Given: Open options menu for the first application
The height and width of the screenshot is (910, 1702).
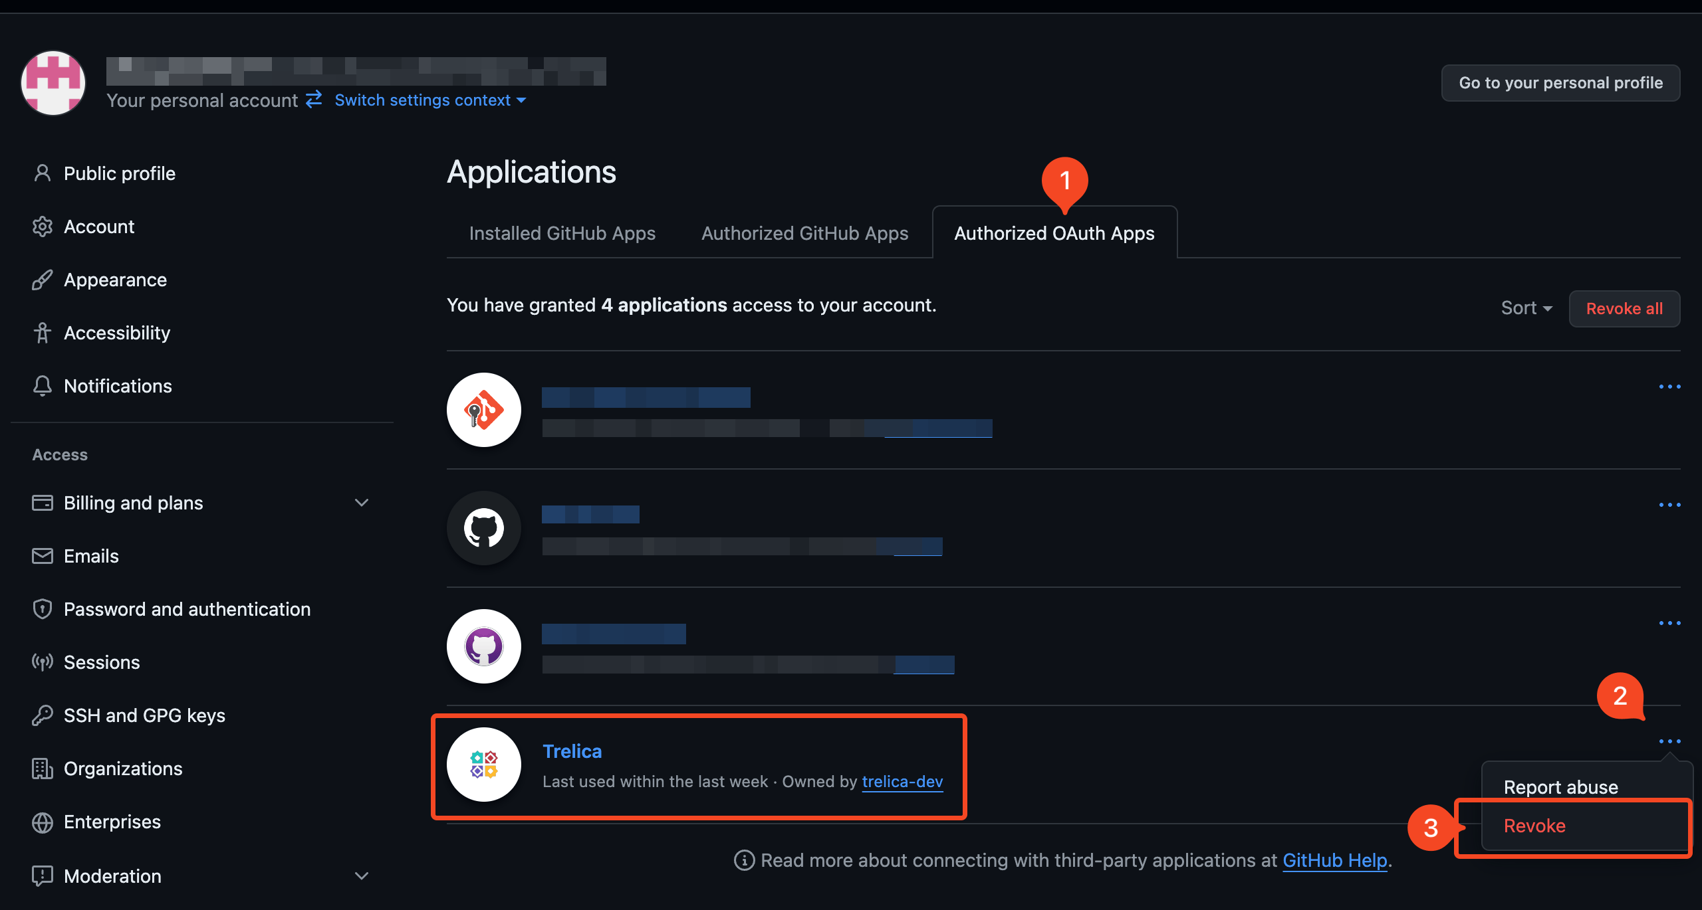Looking at the screenshot, I should (1669, 387).
